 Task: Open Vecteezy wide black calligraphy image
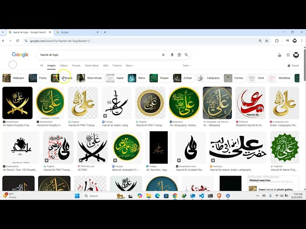[238, 147]
